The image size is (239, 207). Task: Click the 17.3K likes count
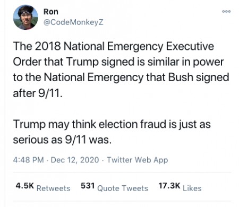pyautogui.click(x=169, y=186)
